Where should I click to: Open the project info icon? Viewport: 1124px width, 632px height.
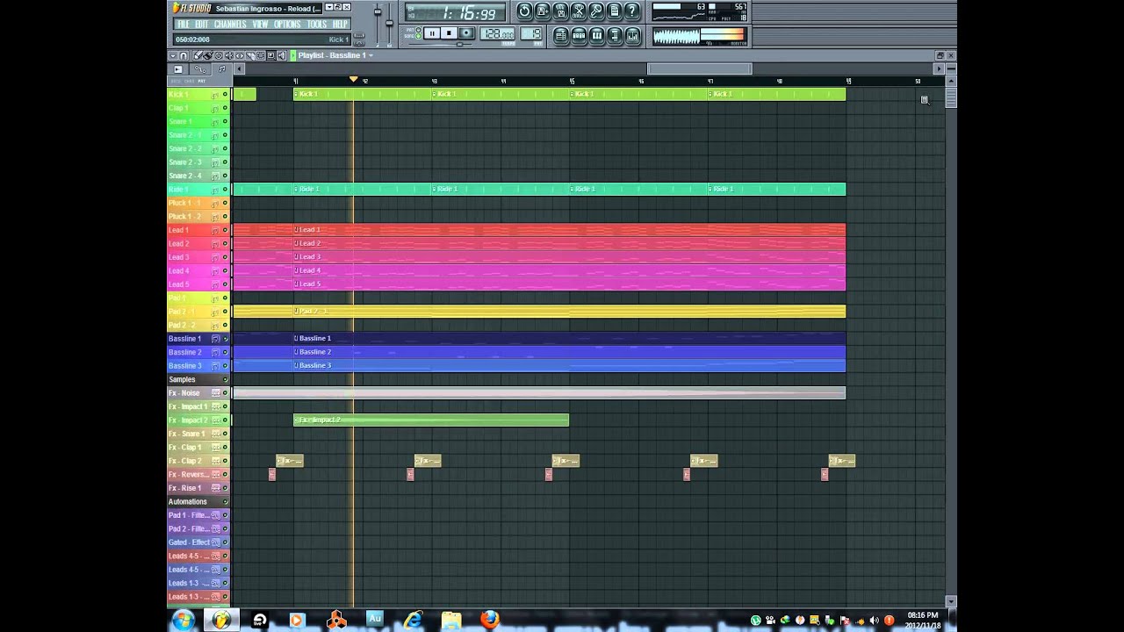pos(614,11)
